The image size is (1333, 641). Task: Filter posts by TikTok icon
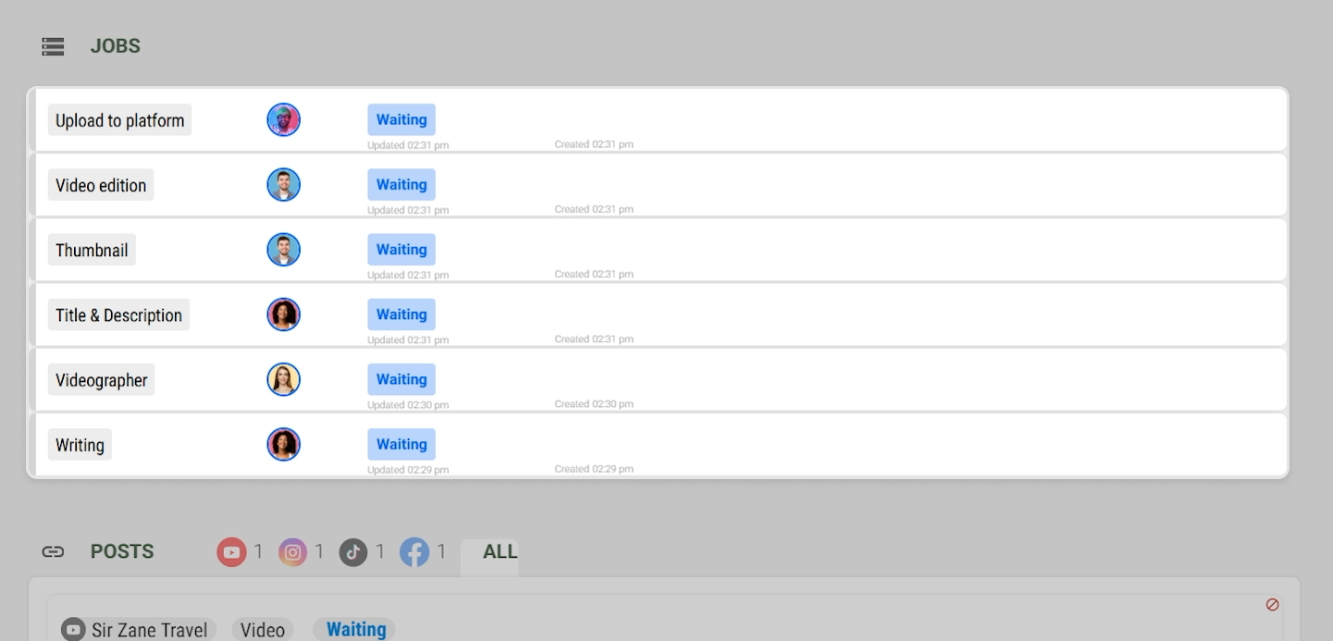coord(353,552)
